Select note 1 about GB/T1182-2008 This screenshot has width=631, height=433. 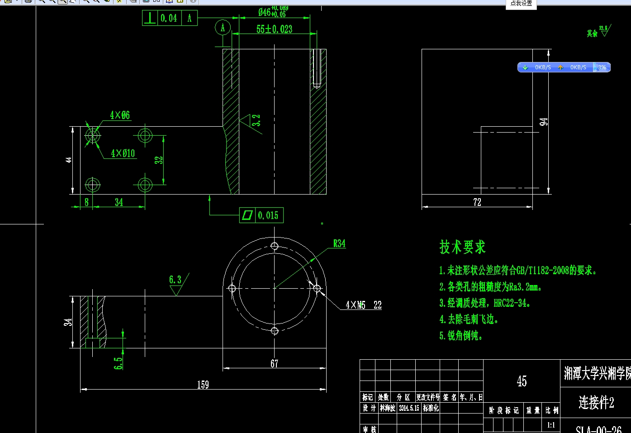coord(518,271)
